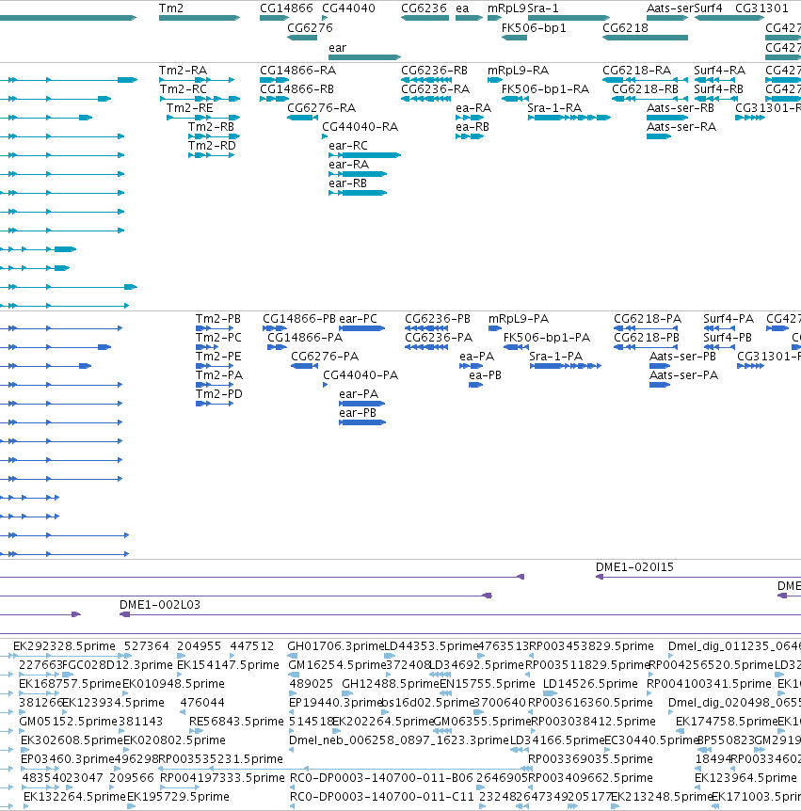Select the GH01706.3prime EST label
The width and height of the screenshot is (801, 811).
pos(336,646)
